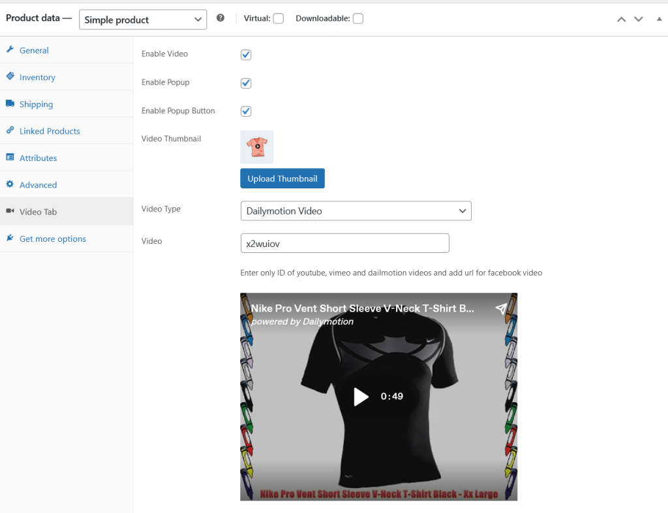Disable the Enable Popup Button checkbox

coord(246,111)
